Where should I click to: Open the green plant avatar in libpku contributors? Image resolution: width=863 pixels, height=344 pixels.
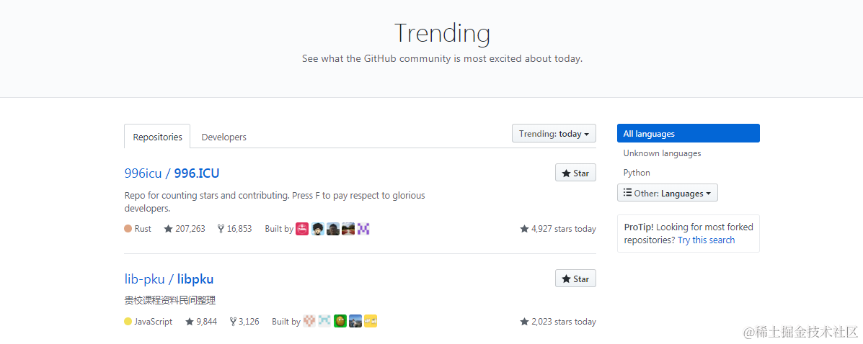(x=340, y=321)
